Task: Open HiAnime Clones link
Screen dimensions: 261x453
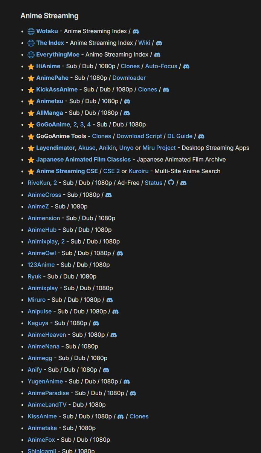Action: [x=130, y=66]
